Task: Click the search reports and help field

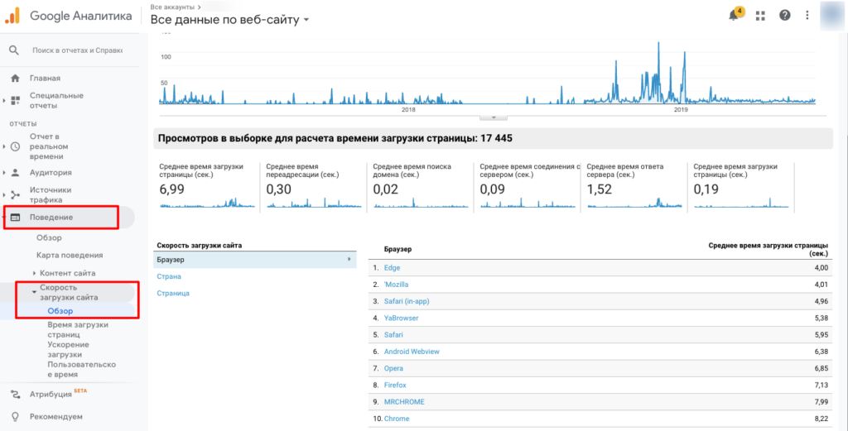Action: click(x=76, y=50)
